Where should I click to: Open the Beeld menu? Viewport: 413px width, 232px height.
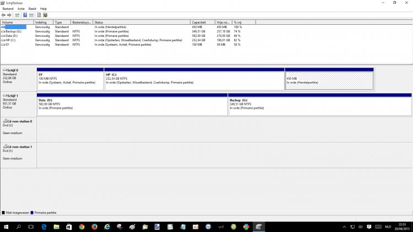point(32,9)
